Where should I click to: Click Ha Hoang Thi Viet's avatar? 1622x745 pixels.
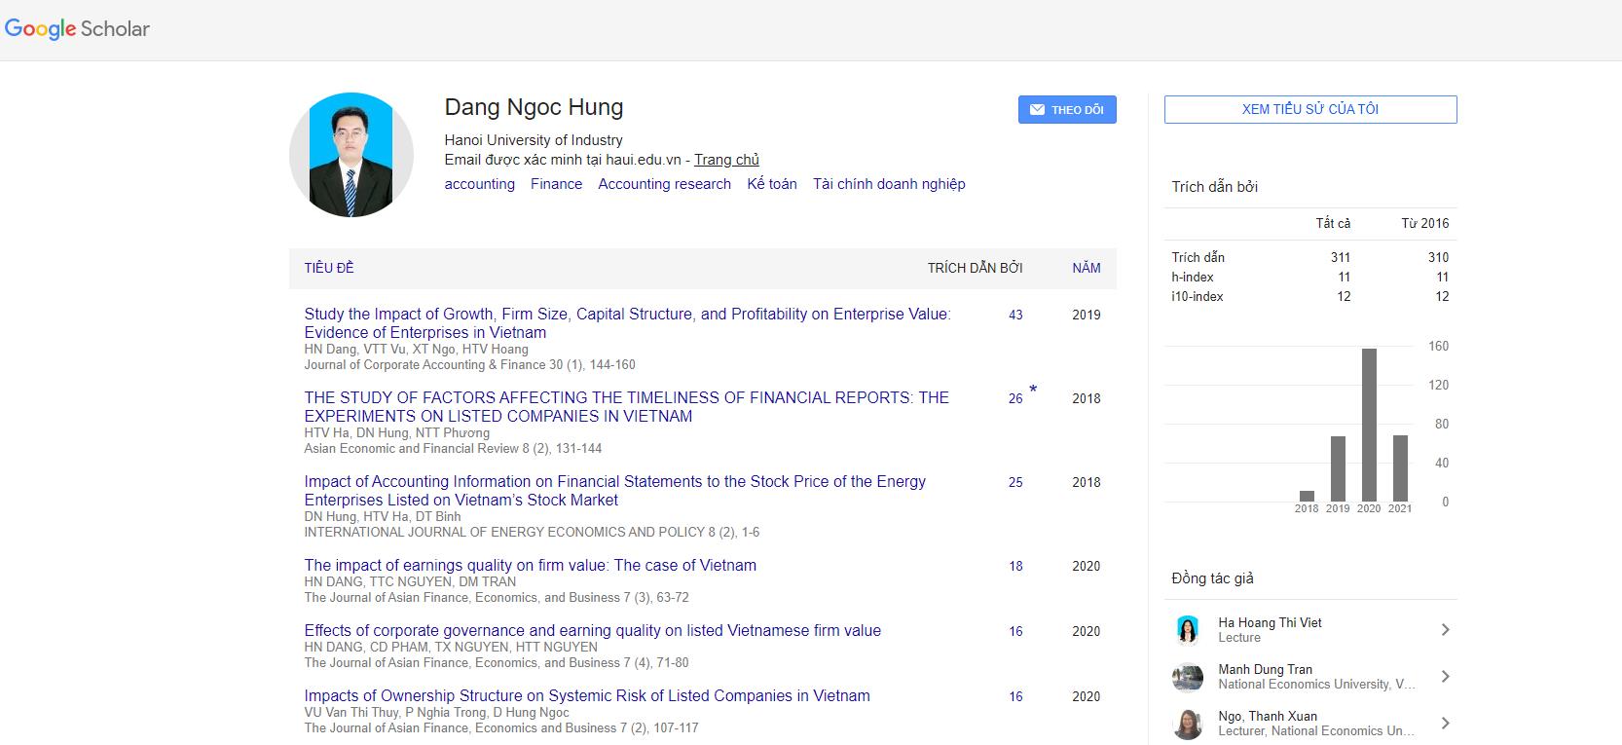[1188, 630]
